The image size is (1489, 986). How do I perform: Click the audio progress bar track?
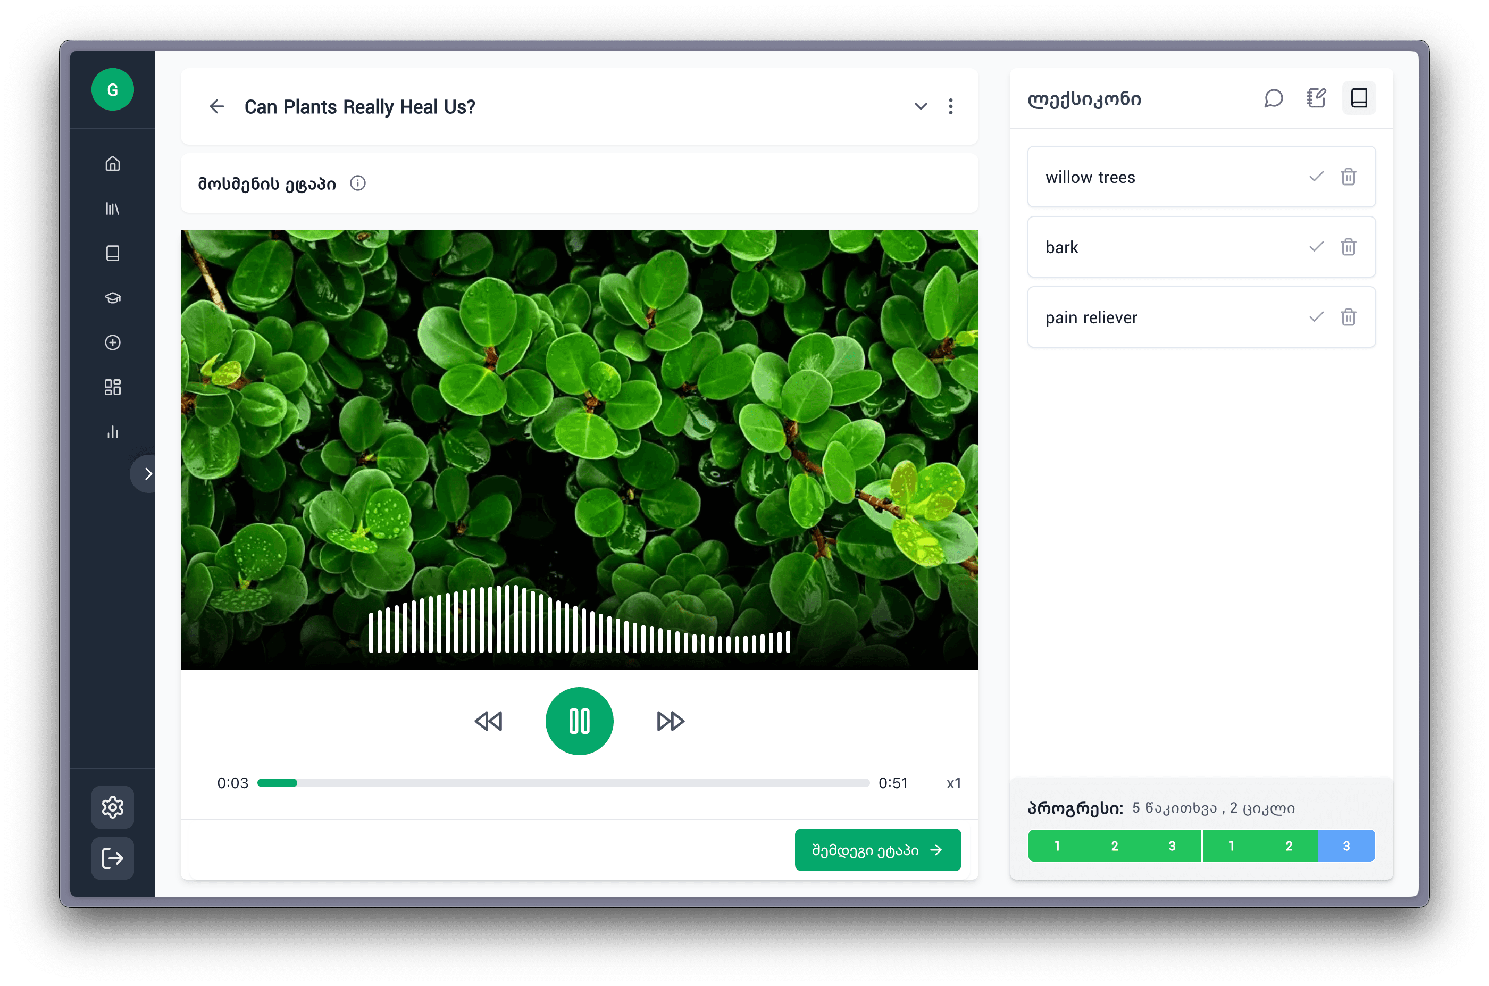[563, 783]
